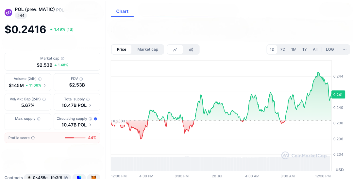Switch to line chart view
The image size is (353, 179).
175,50
